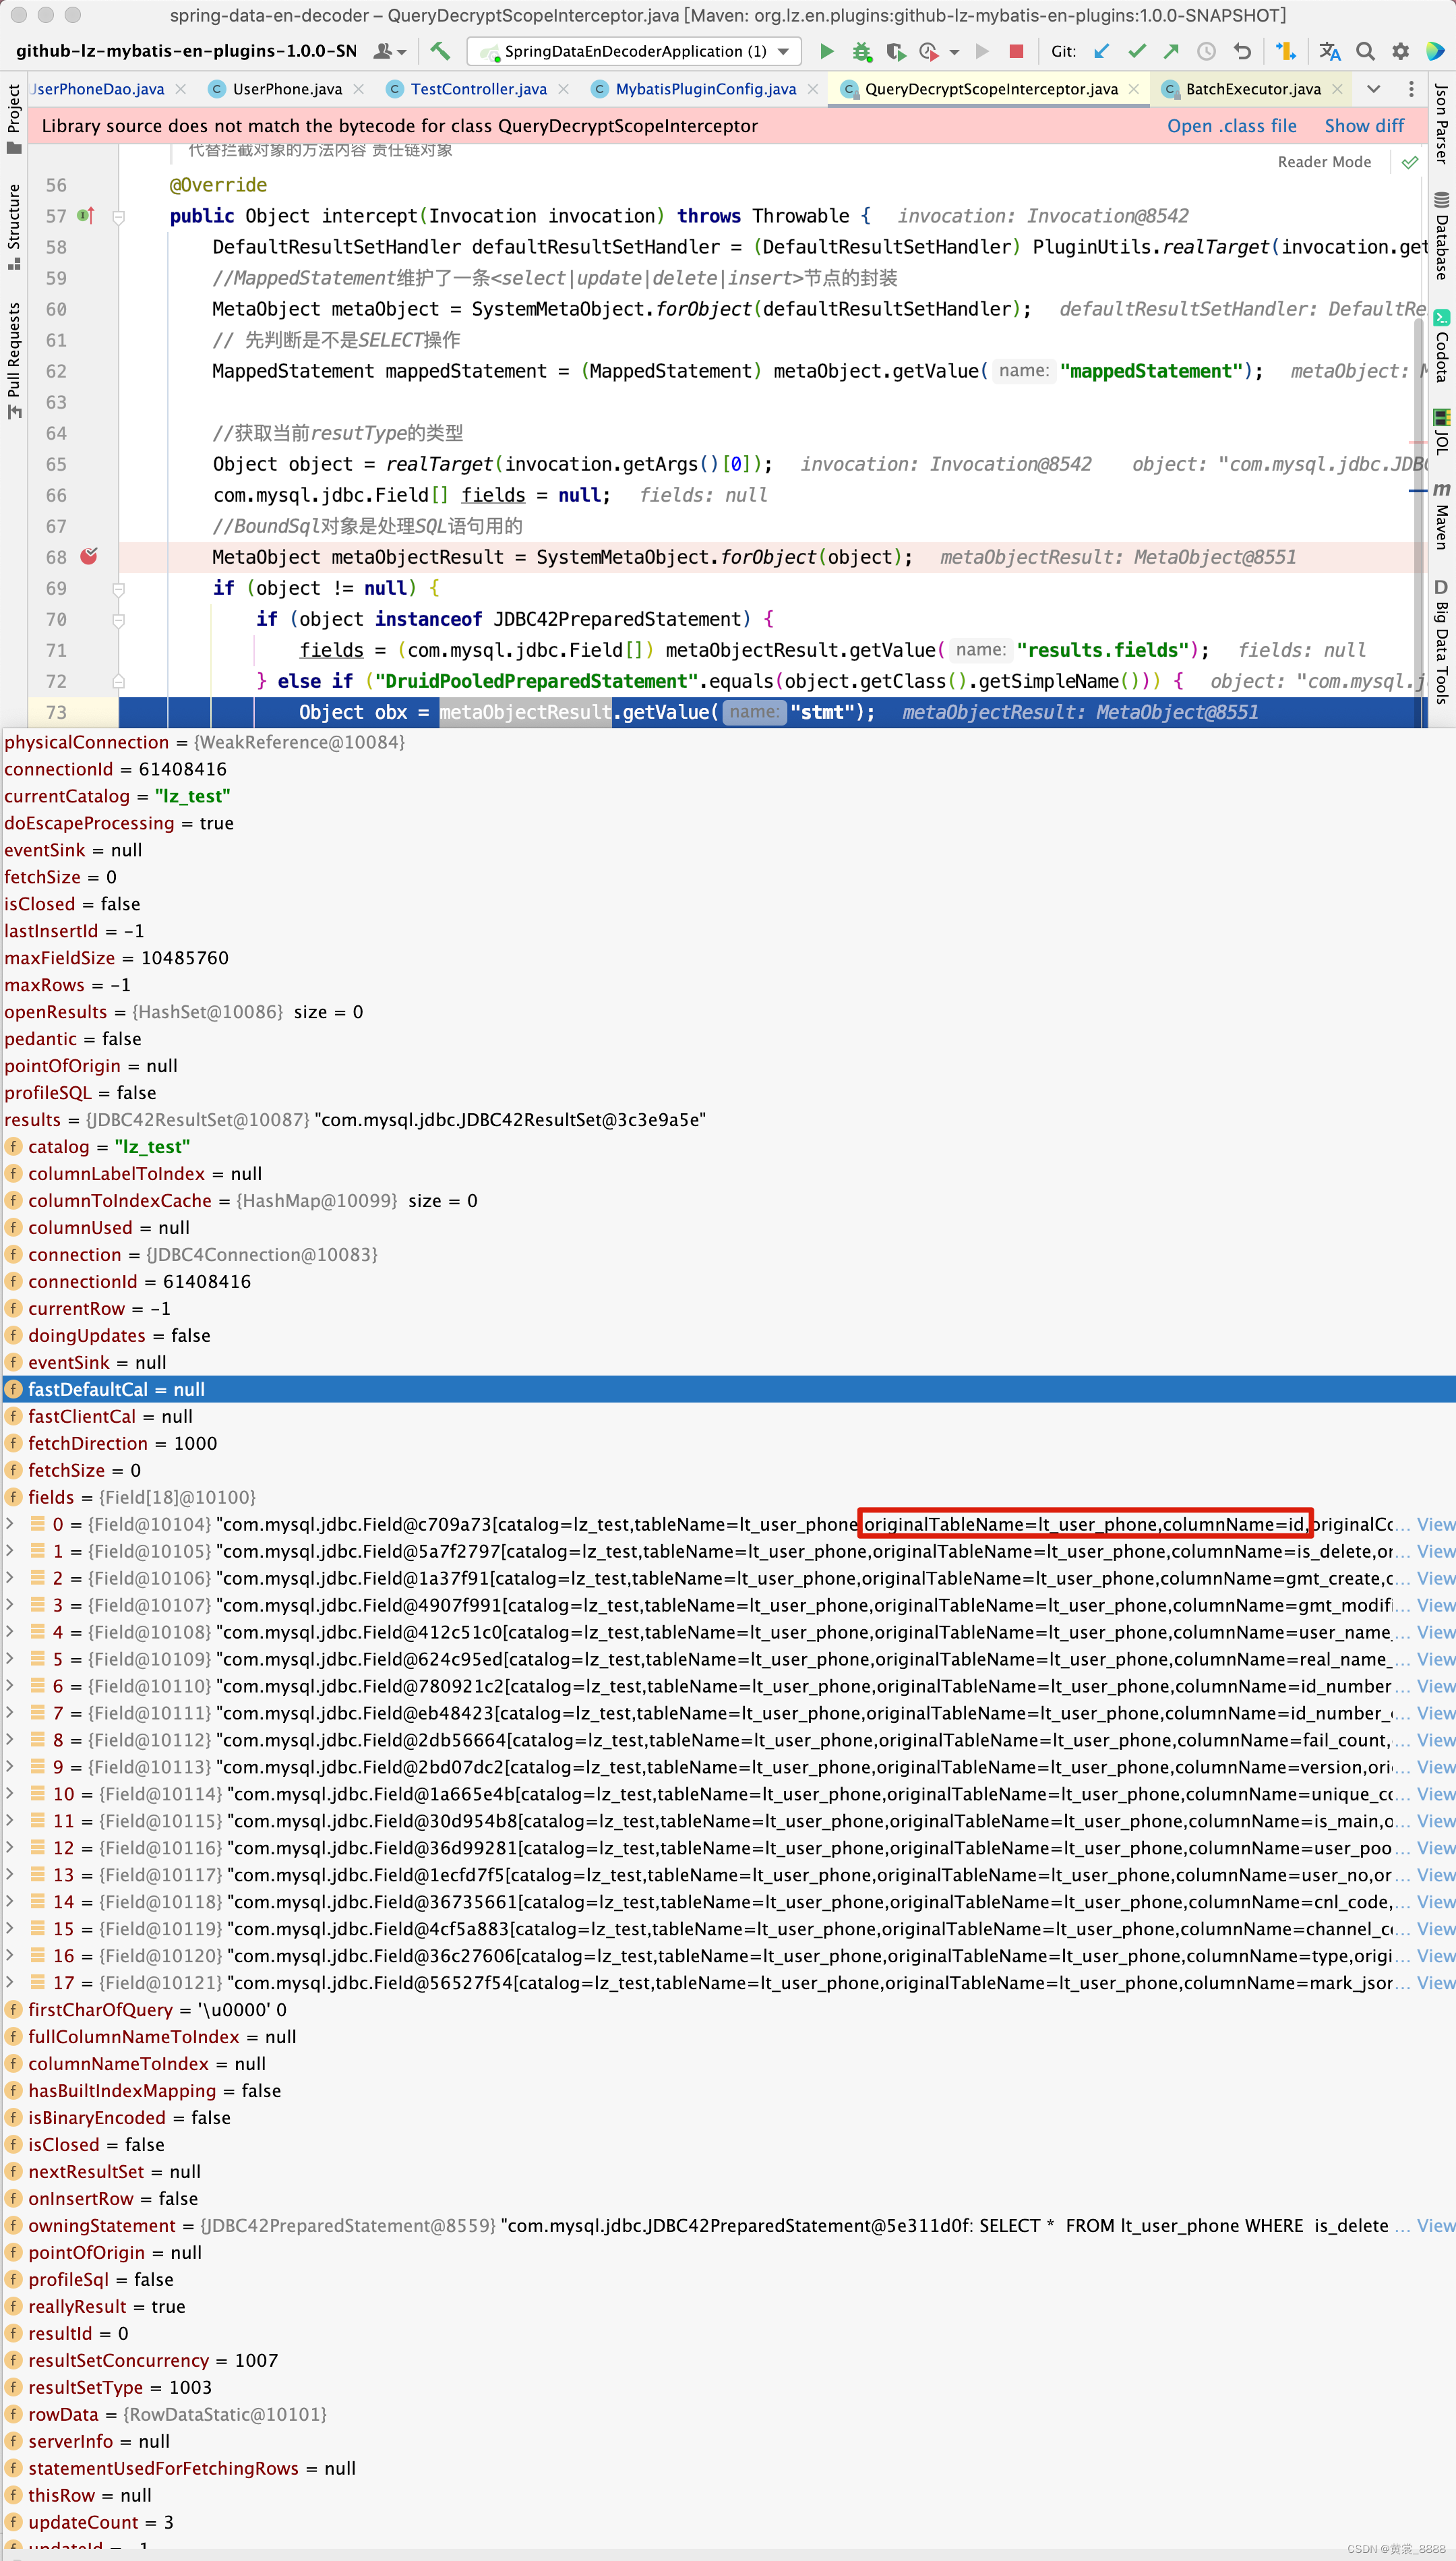
Task: Close the UserPhone.java tab
Action: tap(360, 89)
